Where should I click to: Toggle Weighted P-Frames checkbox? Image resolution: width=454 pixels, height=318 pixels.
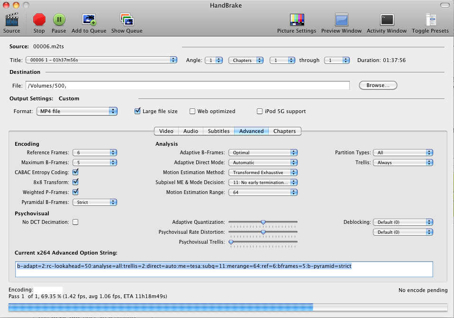pyautogui.click(x=75, y=192)
